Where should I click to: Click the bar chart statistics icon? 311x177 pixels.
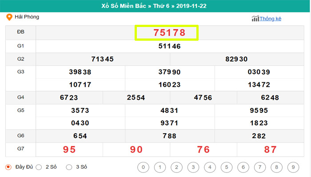255,19
